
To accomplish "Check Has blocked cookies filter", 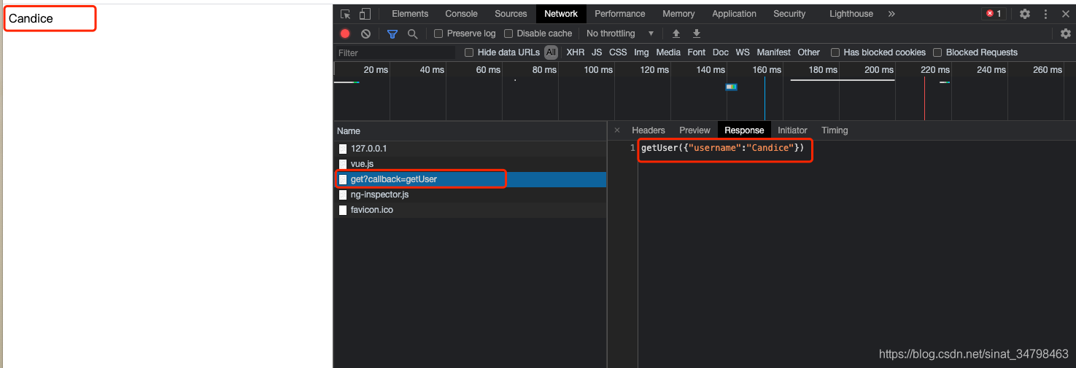I will 835,52.
